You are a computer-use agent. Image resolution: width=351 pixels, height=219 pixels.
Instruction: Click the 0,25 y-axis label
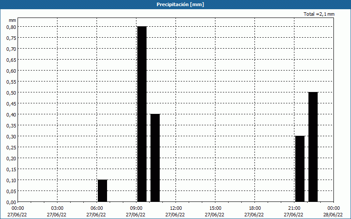click(x=11, y=147)
